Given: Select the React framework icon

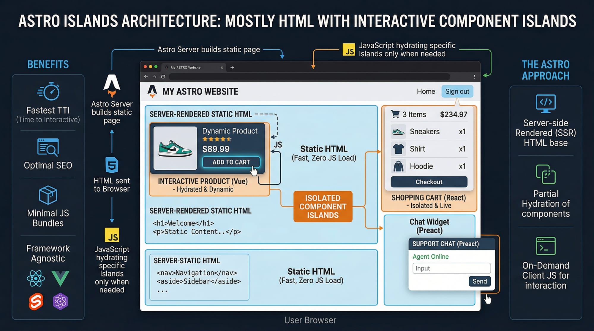Looking at the screenshot, I should (36, 279).
